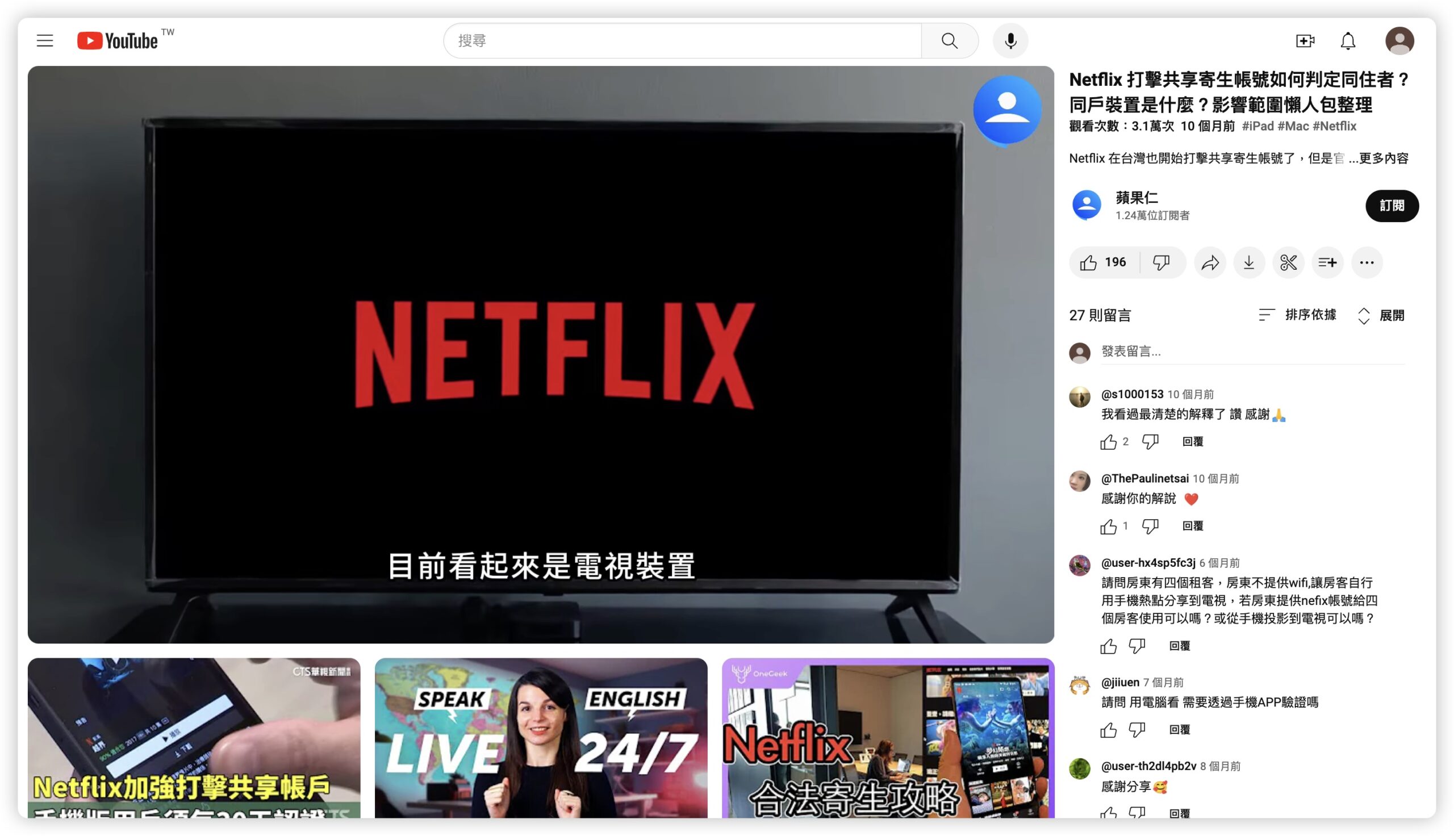1454x836 pixels.
Task: Open account avatar menu in header
Action: click(1399, 41)
